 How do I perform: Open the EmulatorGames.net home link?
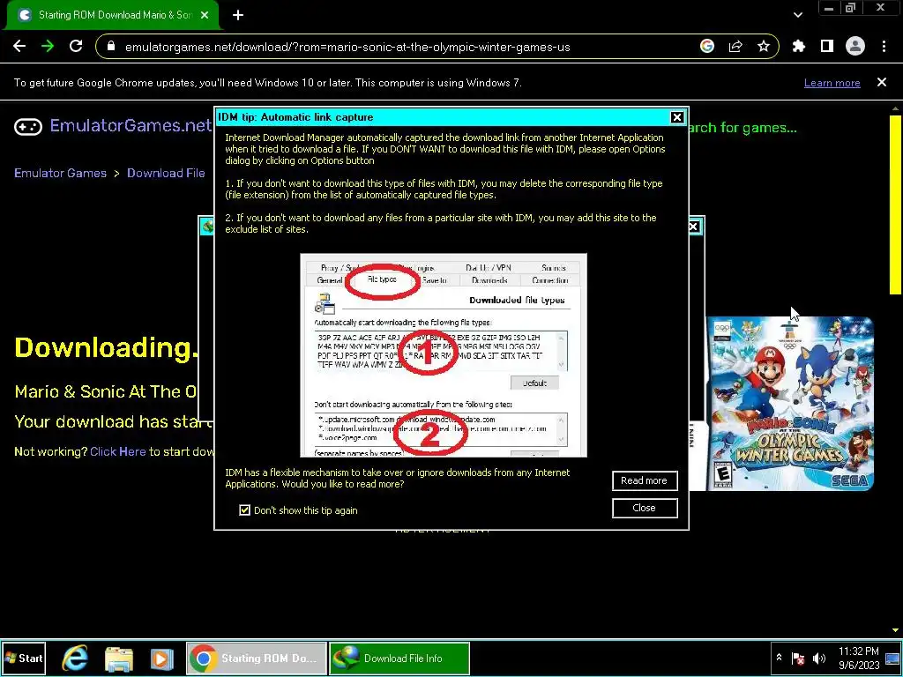pyautogui.click(x=131, y=125)
